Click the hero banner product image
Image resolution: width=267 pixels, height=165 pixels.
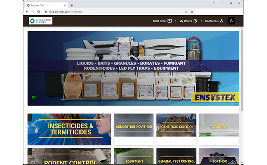click(133, 68)
